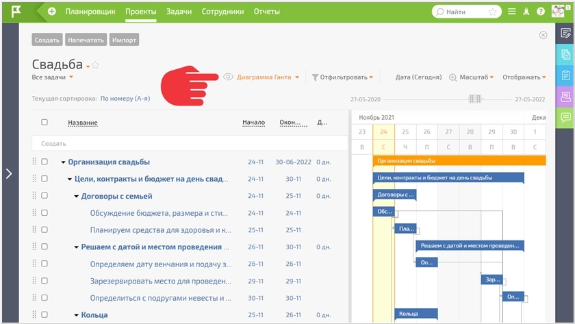575x324 pixels.
Task: Open the notes panel with pencil icon
Action: coord(565,33)
